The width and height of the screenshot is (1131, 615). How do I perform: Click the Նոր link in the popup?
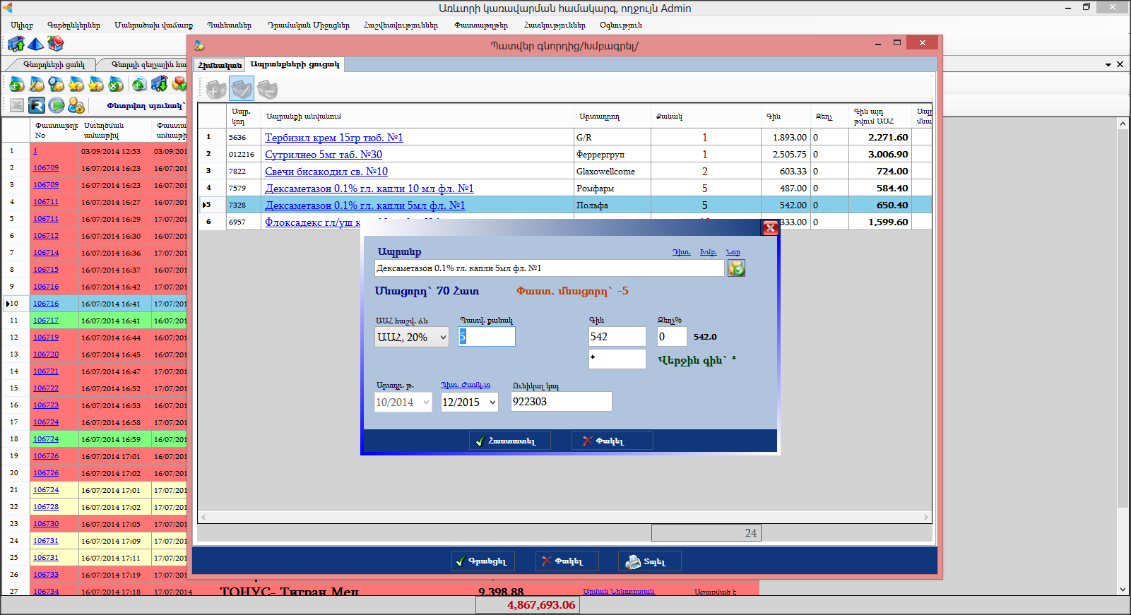733,252
